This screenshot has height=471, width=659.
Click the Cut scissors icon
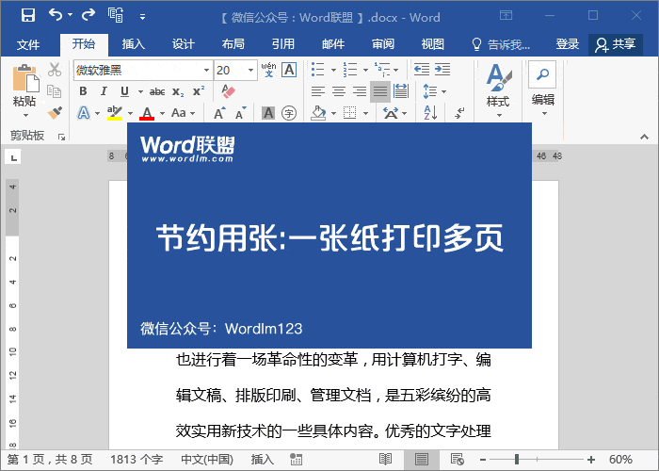(55, 70)
